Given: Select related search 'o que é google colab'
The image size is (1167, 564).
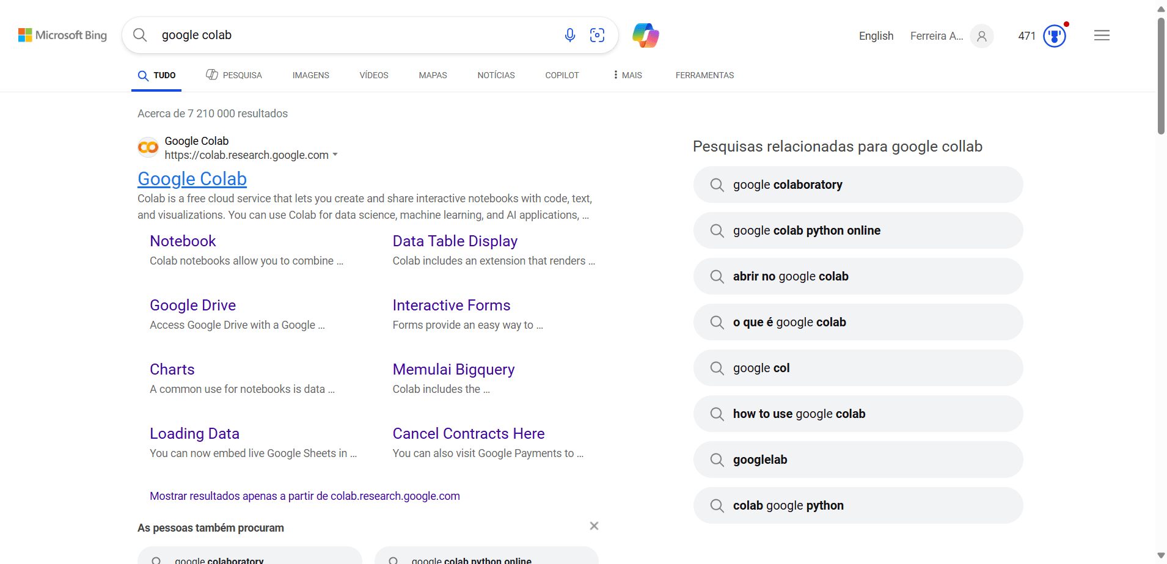Looking at the screenshot, I should tap(858, 322).
